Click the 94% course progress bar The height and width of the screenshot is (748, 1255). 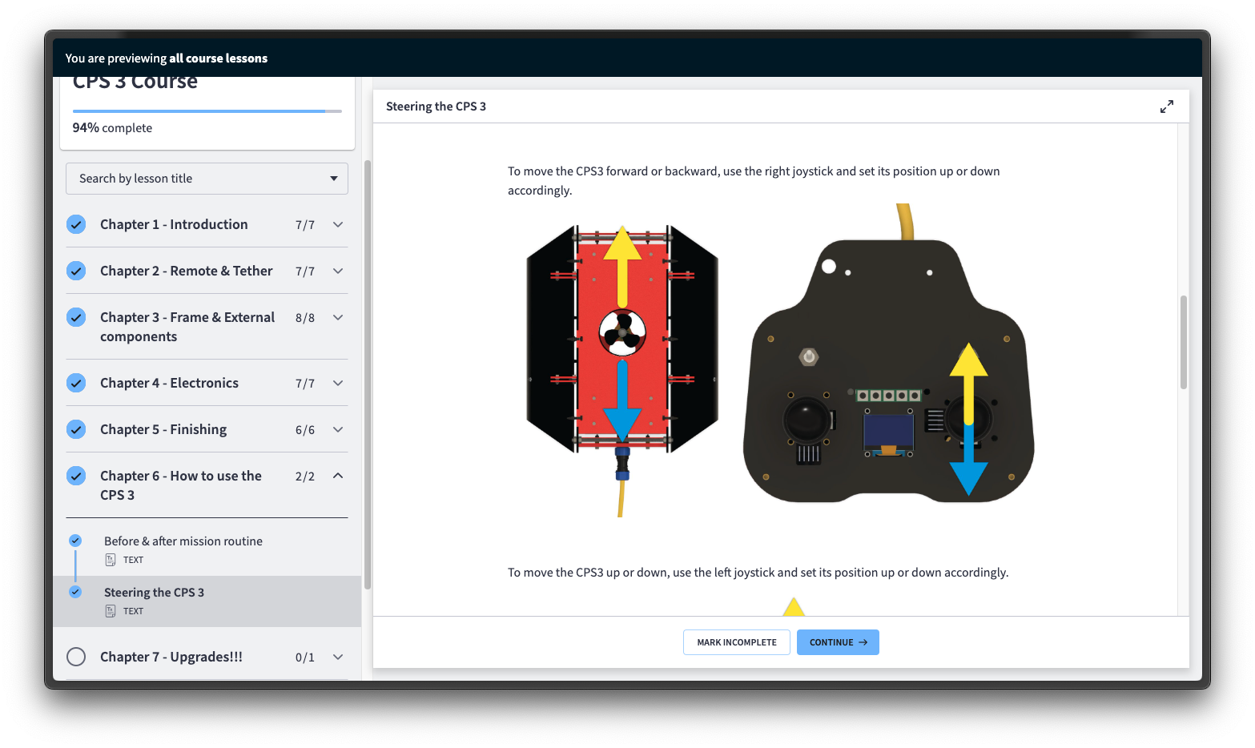[x=207, y=111]
